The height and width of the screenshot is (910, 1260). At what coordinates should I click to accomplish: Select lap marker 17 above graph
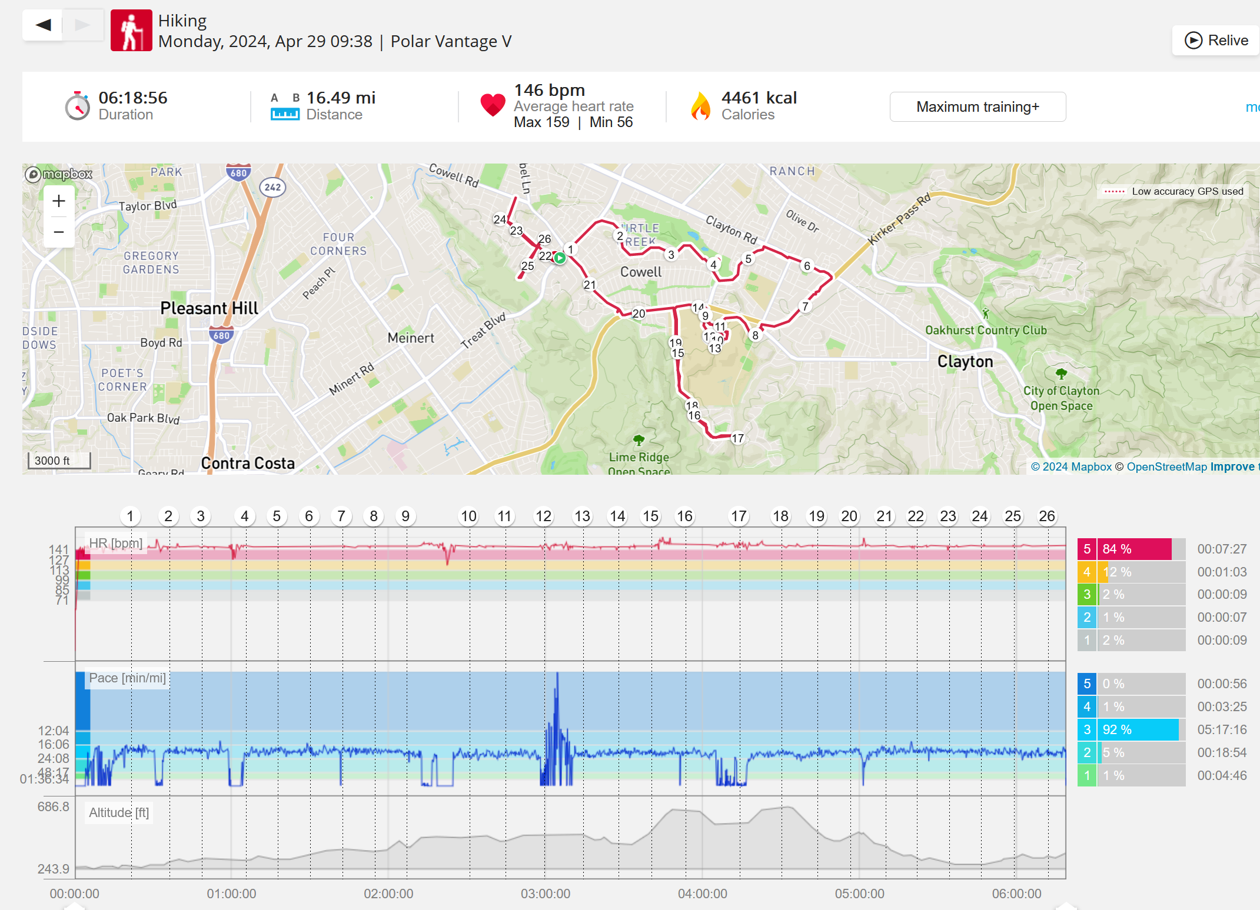tap(739, 516)
